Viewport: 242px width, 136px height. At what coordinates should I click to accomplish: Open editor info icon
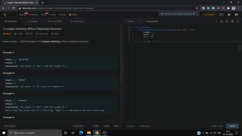(x=216, y=22)
